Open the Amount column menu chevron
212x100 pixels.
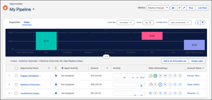pos(108,68)
